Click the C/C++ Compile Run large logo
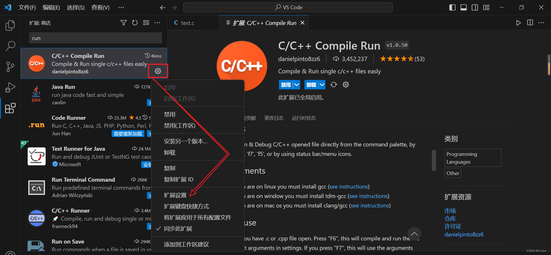Screen dimensions: 551x255 click(x=242, y=66)
